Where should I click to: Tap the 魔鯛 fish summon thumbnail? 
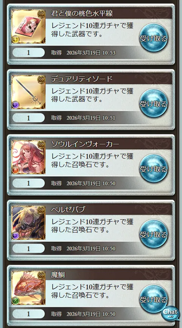28,287
